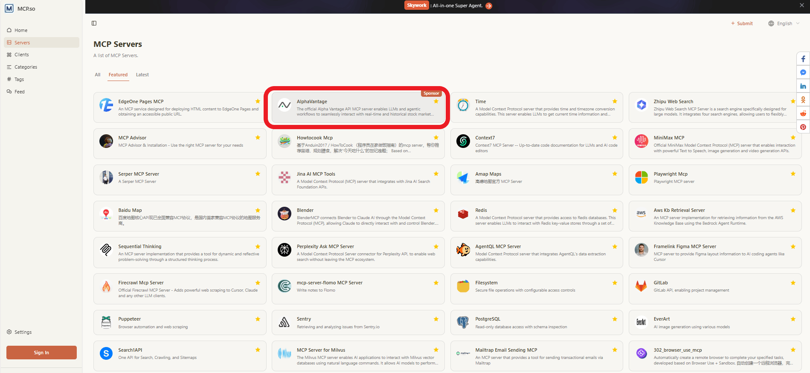The height and width of the screenshot is (373, 810).
Task: Open Mailtrap Email Sending MCP title
Action: 506,350
